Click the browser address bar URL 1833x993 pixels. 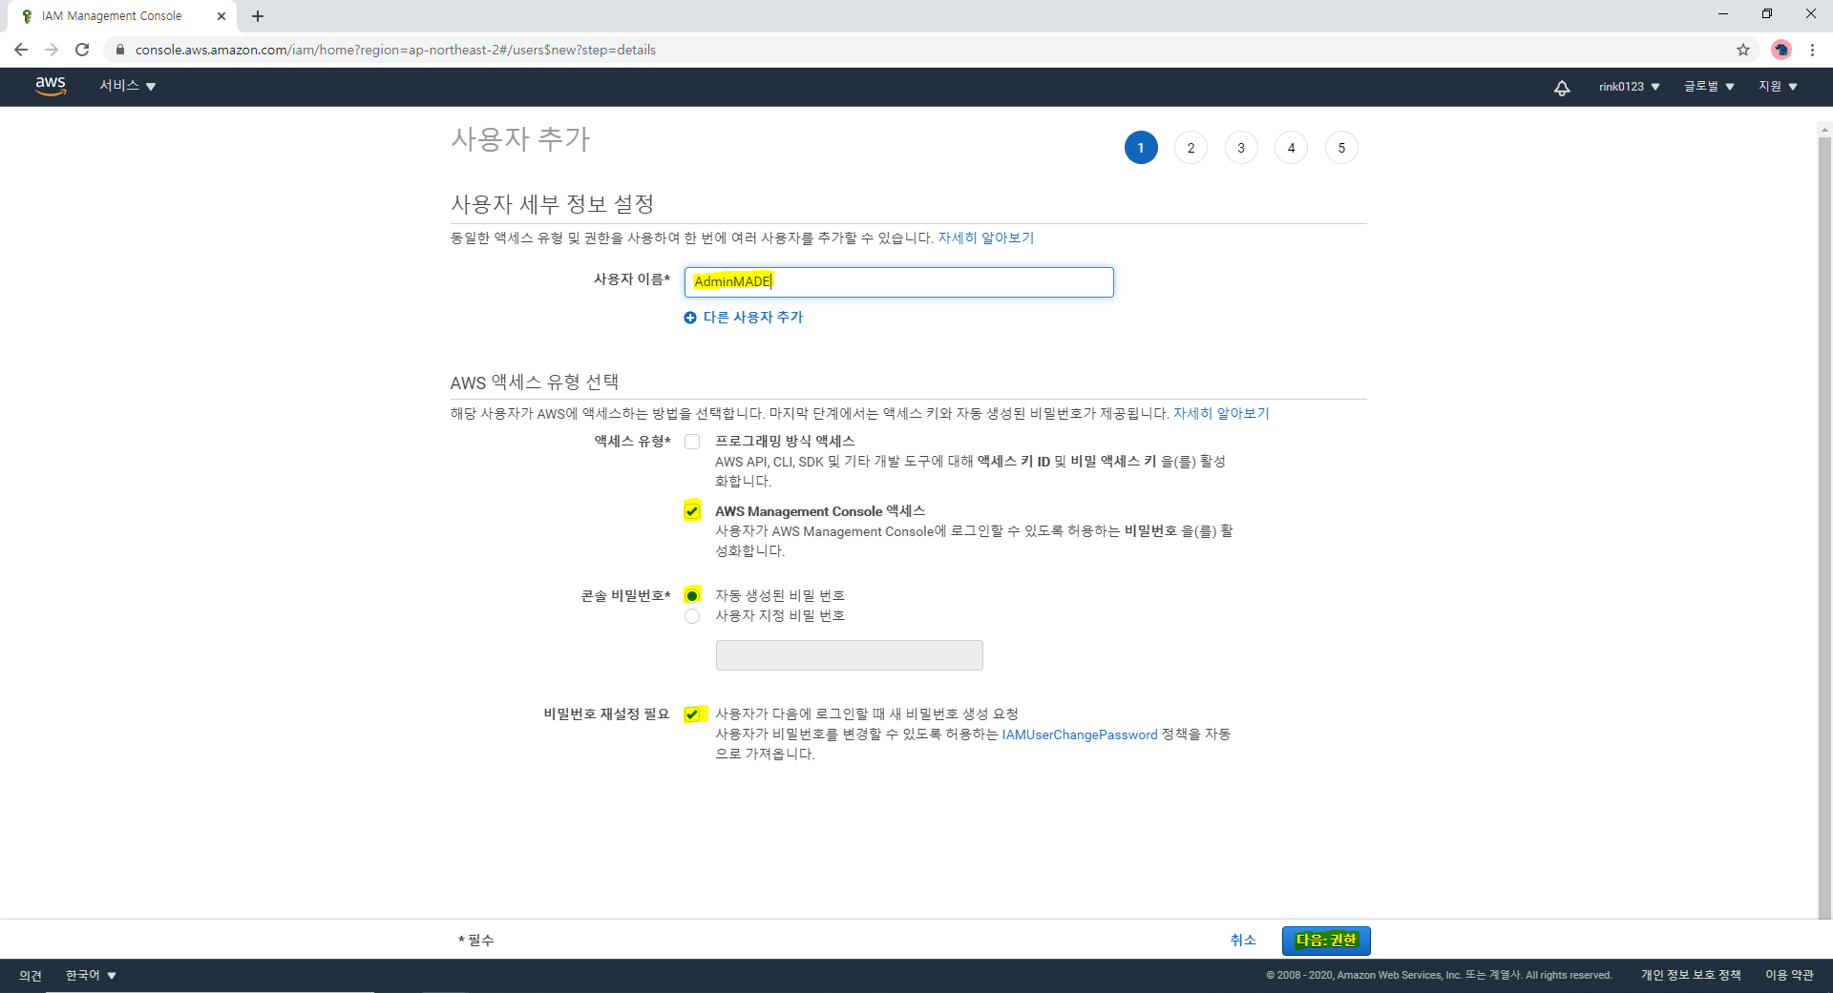click(x=395, y=50)
